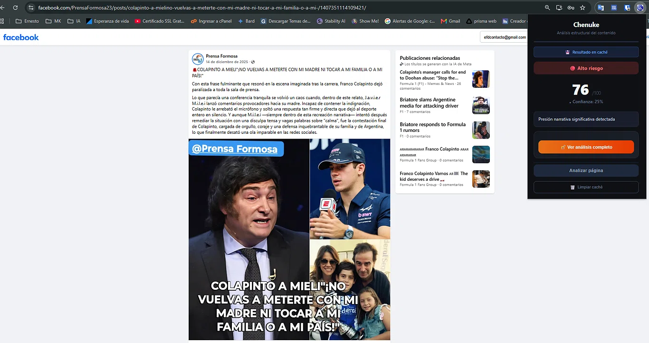Open the Ingresar a cPanel bookmark
This screenshot has width=649, height=343.
211,21
